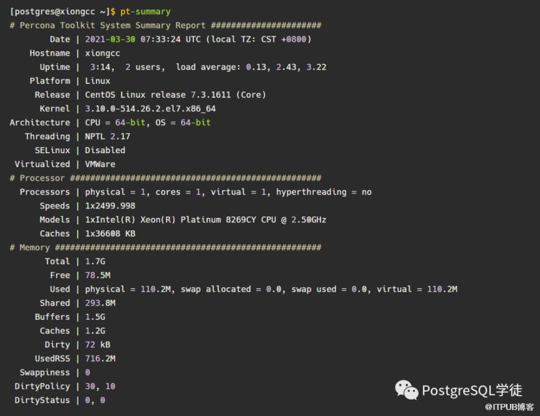Click the CentOS Linux release 7.3.1611 text
The height and width of the screenshot is (416, 540).
click(x=175, y=95)
